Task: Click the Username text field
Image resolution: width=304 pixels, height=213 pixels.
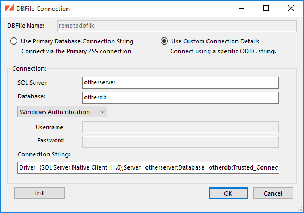Action: (x=180, y=127)
